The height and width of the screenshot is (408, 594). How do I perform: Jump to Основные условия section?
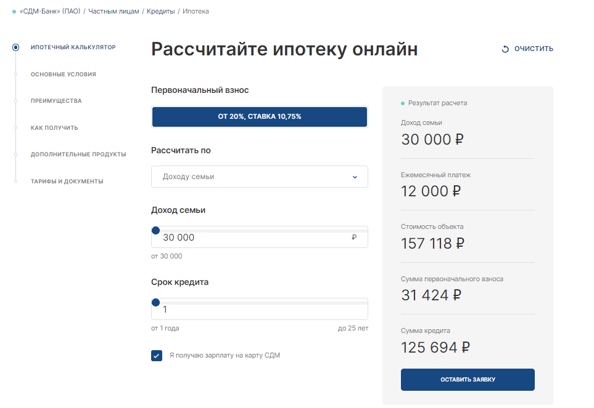click(63, 74)
